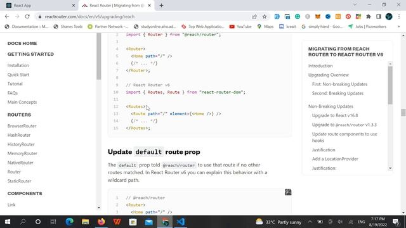Open the NativeRouter docs
The width and height of the screenshot is (406, 228).
tap(20, 163)
